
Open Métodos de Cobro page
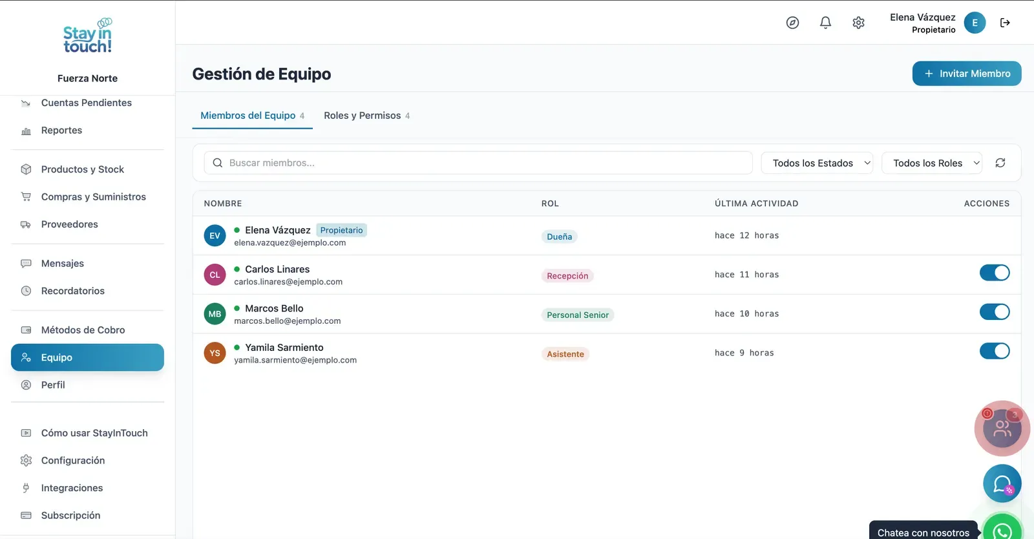pyautogui.click(x=87, y=330)
